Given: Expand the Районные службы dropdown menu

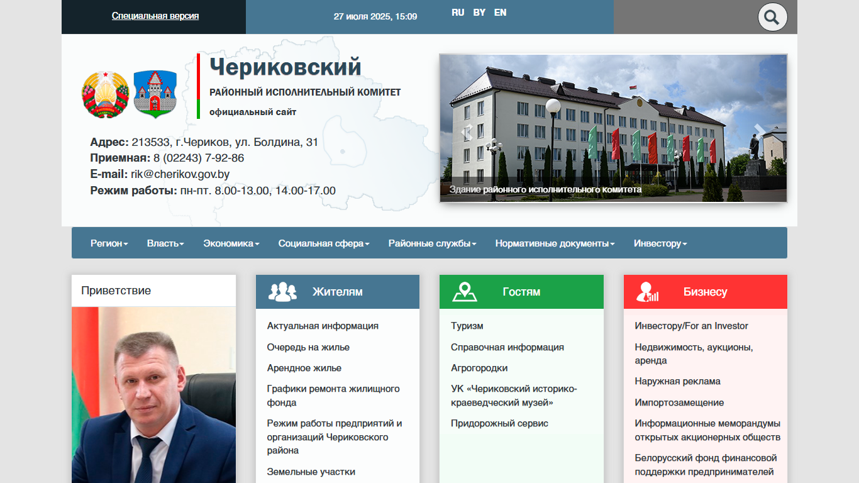Looking at the screenshot, I should pyautogui.click(x=433, y=243).
